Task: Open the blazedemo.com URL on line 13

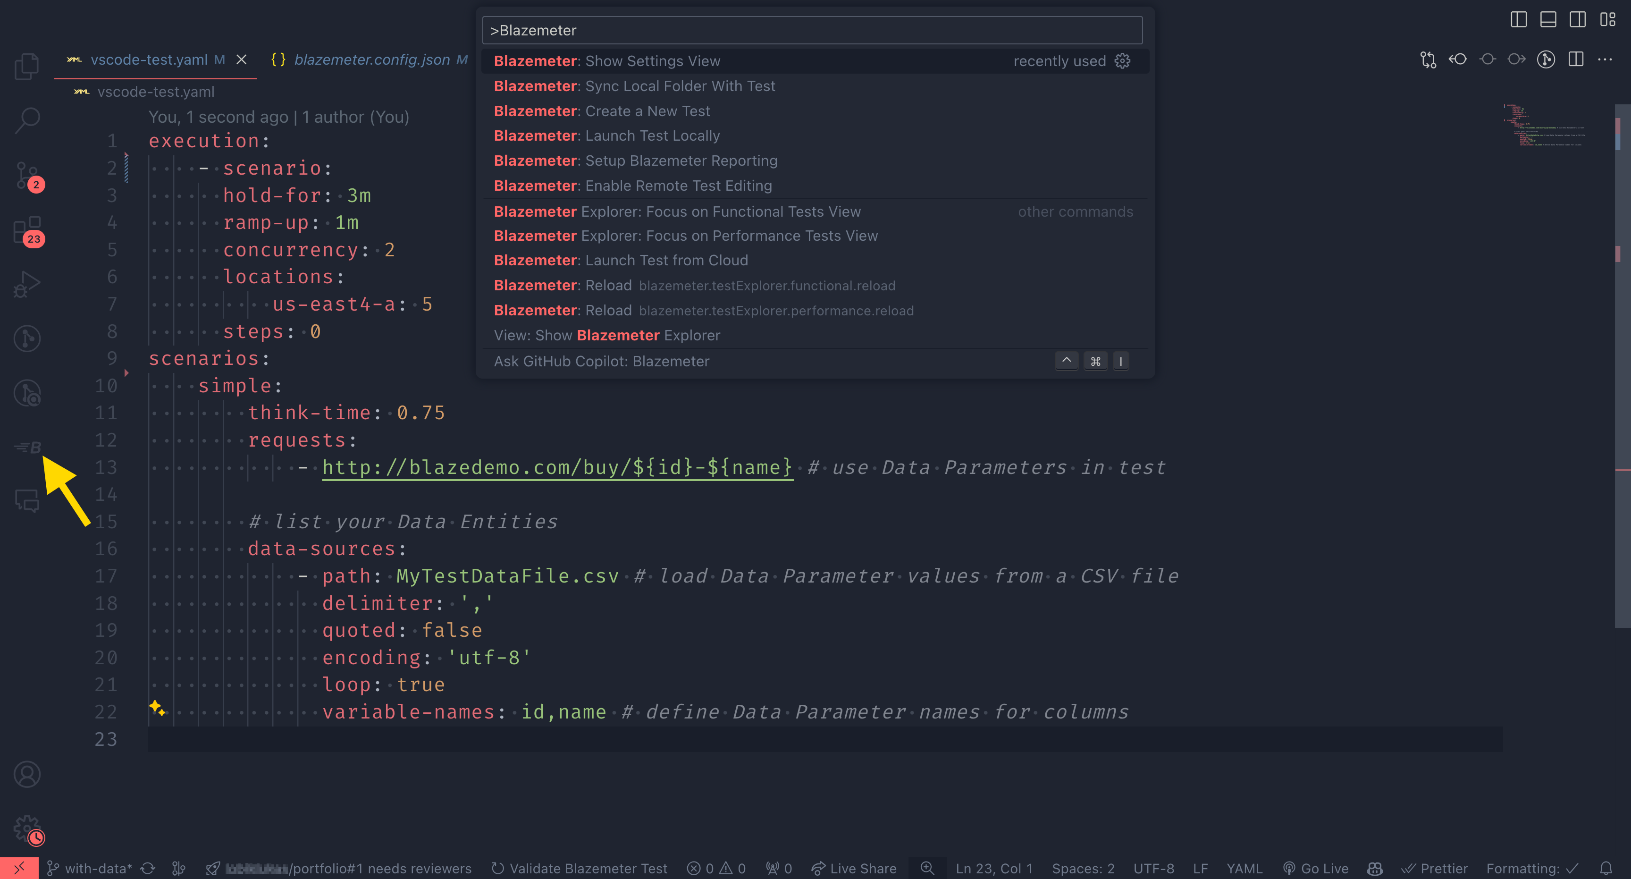Action: (557, 467)
